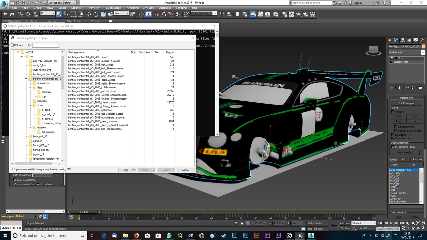Activate the Select Object tool

point(59,14)
